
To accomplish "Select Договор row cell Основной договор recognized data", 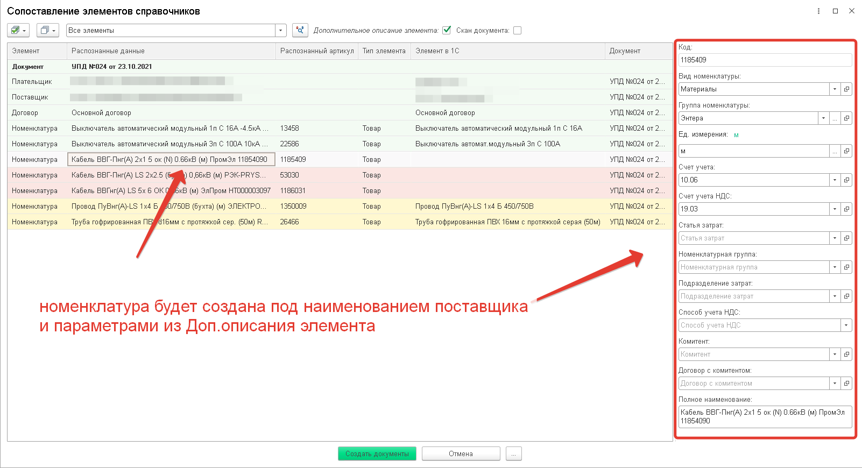I will point(171,113).
